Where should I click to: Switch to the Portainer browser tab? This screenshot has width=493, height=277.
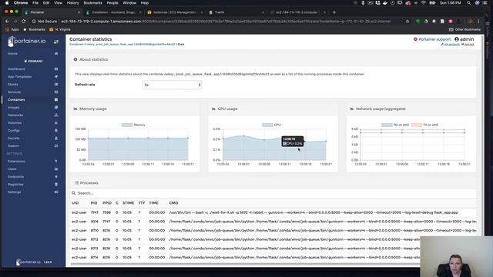[52, 12]
